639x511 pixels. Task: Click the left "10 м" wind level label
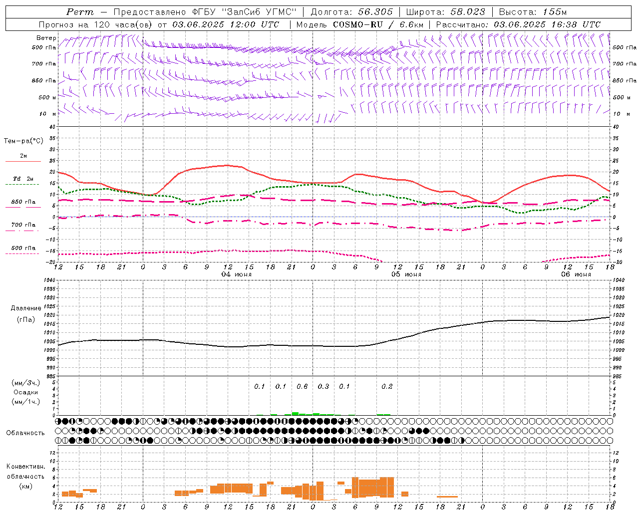pyautogui.click(x=47, y=114)
